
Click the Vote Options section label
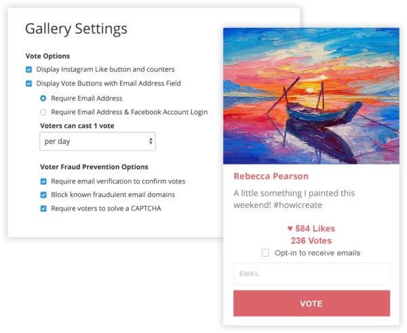pyautogui.click(x=47, y=56)
